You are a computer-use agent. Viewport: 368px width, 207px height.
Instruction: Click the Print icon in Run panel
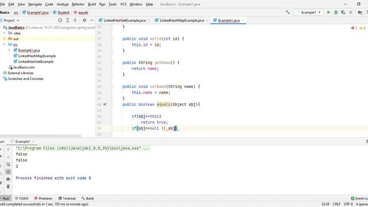pyautogui.click(x=8, y=179)
